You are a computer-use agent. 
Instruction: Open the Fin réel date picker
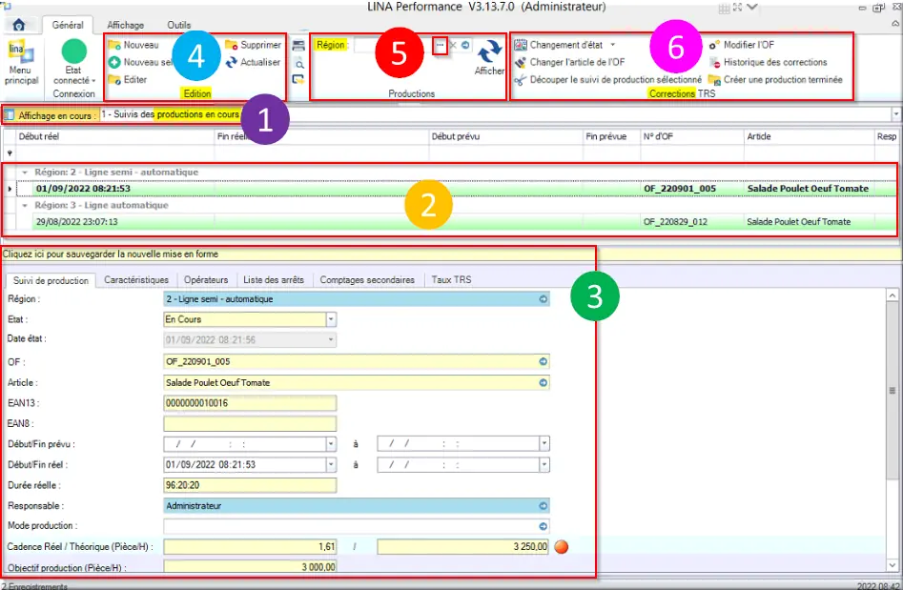[544, 465]
